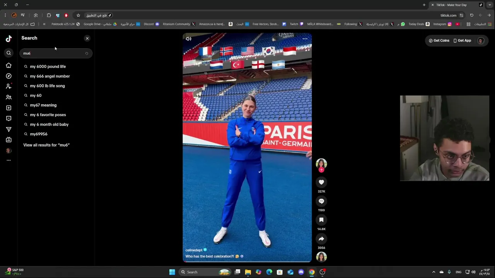Open the celinedept username link
Image resolution: width=495 pixels, height=278 pixels.
click(194, 250)
